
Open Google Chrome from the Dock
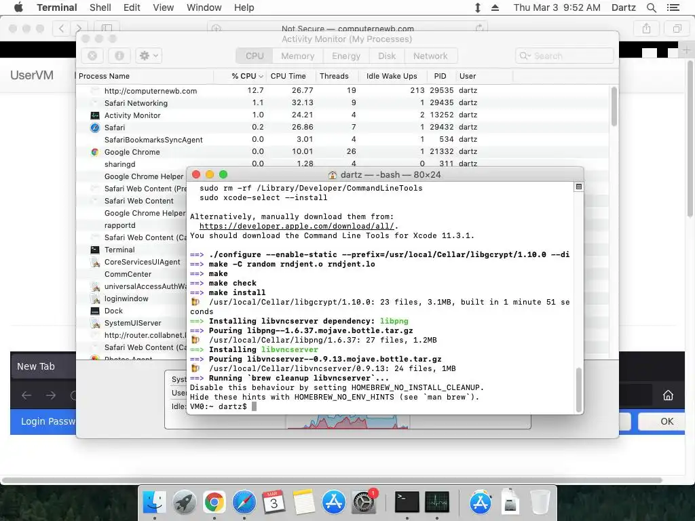coord(214,503)
